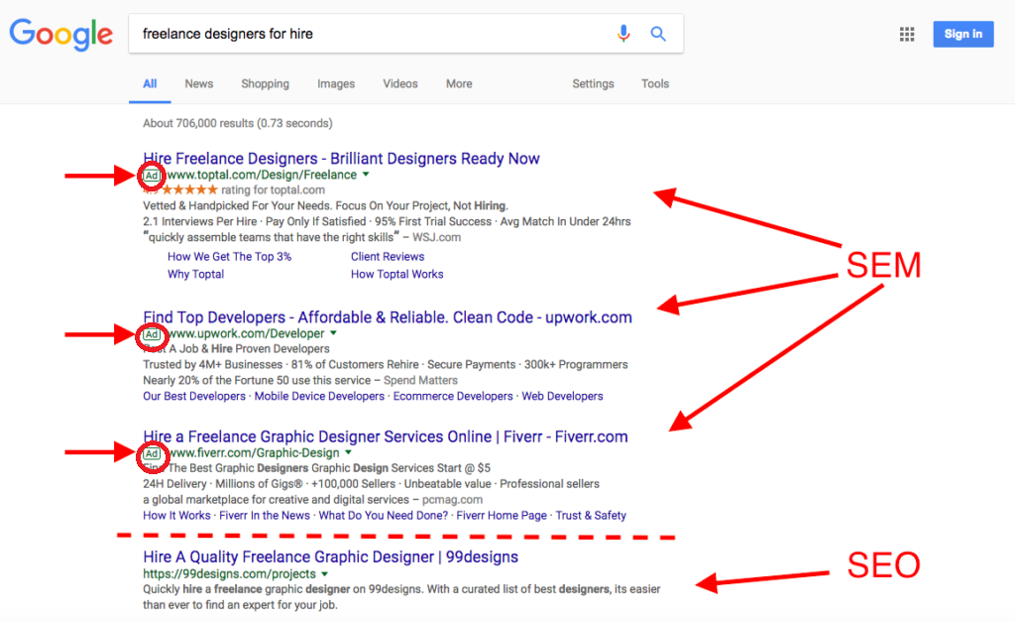Open Client Reviews sitelink
The width and height of the screenshot is (1015, 622).
point(388,257)
